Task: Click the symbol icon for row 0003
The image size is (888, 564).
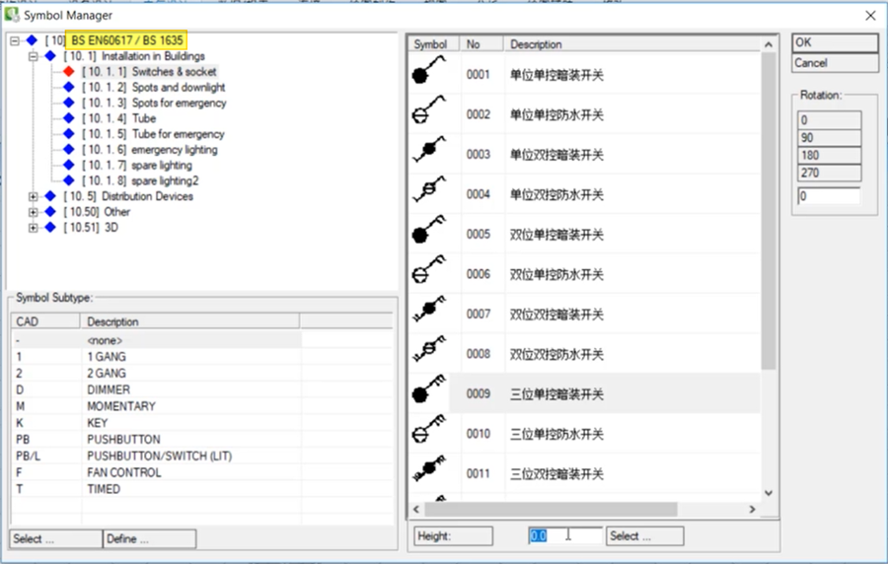Action: 429,150
